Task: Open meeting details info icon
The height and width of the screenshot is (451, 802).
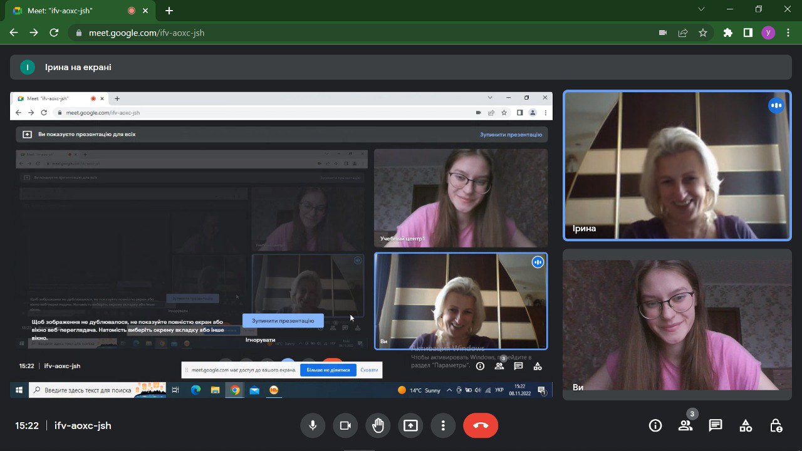Action: [x=655, y=426]
